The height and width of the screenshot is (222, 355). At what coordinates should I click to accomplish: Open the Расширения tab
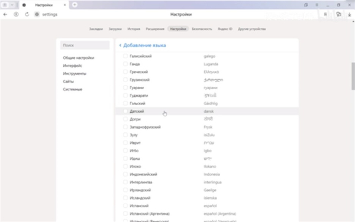[155, 29]
